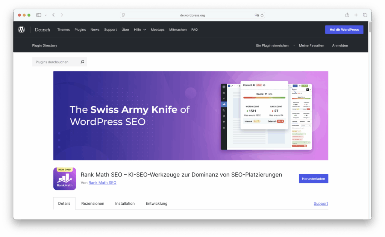Viewport: 385px width, 237px height.
Task: Open the Über menu item
Action: coord(125,30)
